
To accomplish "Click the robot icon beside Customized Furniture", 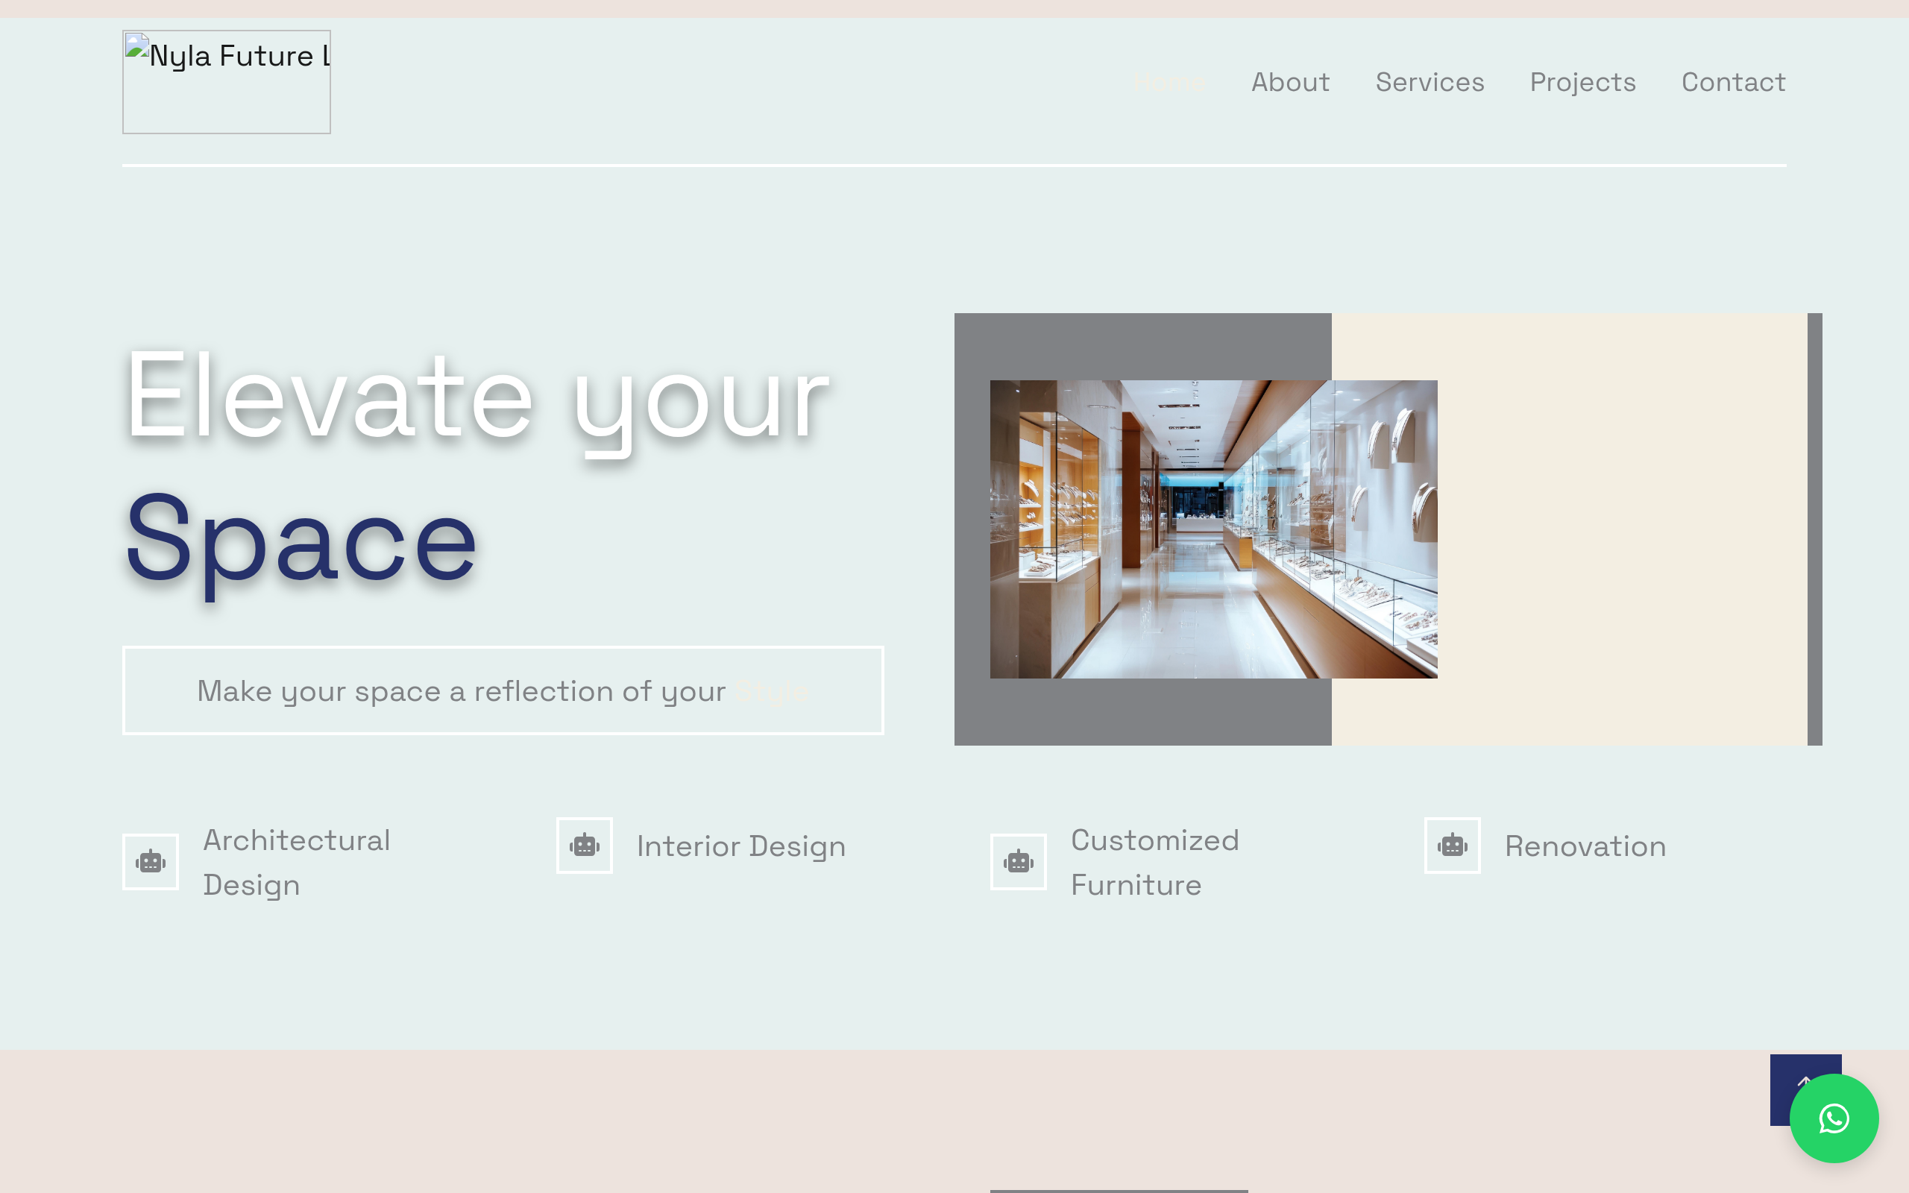I will 1019,862.
